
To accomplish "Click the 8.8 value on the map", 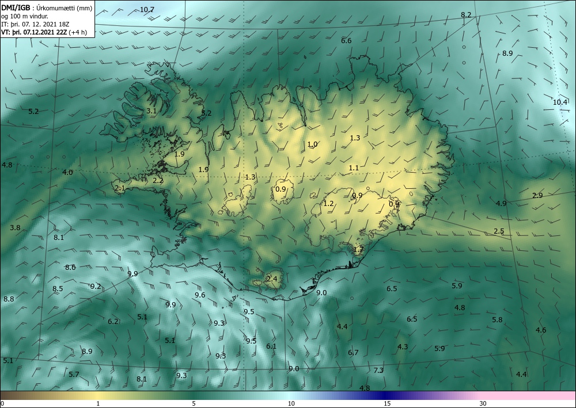I will click(x=9, y=299).
